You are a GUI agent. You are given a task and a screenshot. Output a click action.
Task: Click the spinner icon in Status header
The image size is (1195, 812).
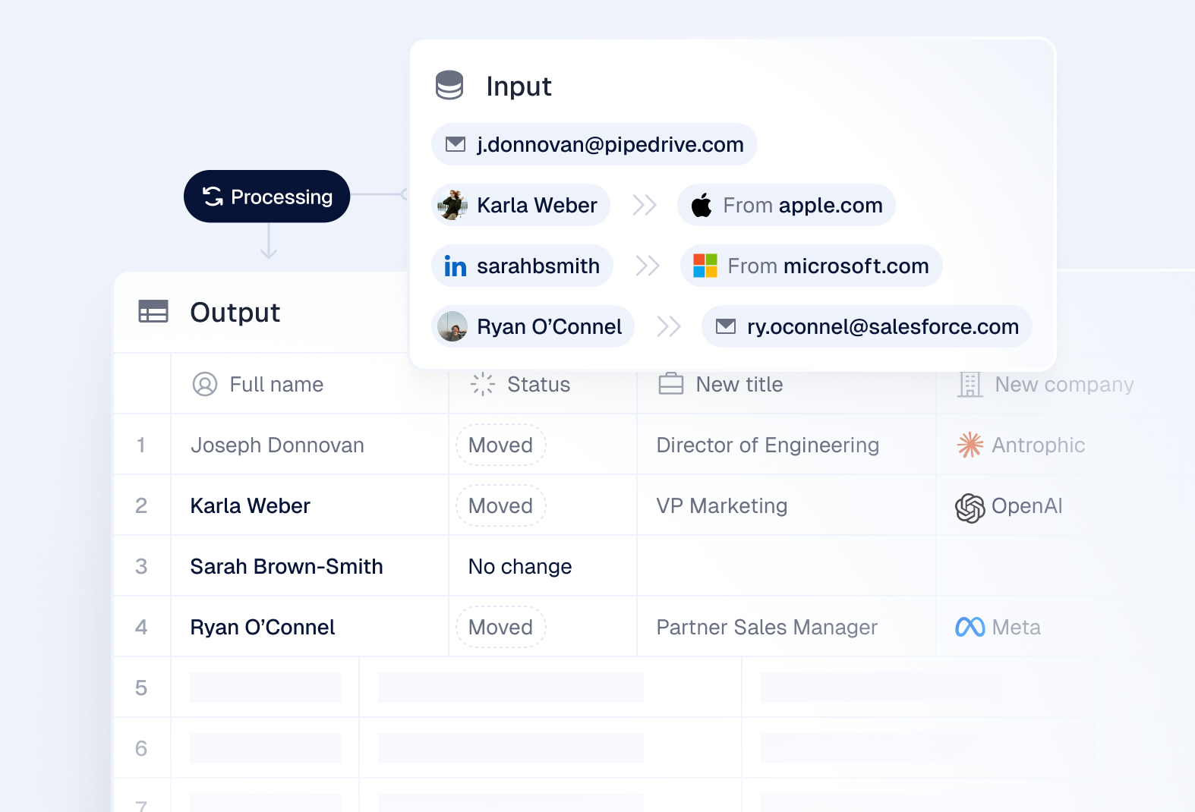click(483, 384)
